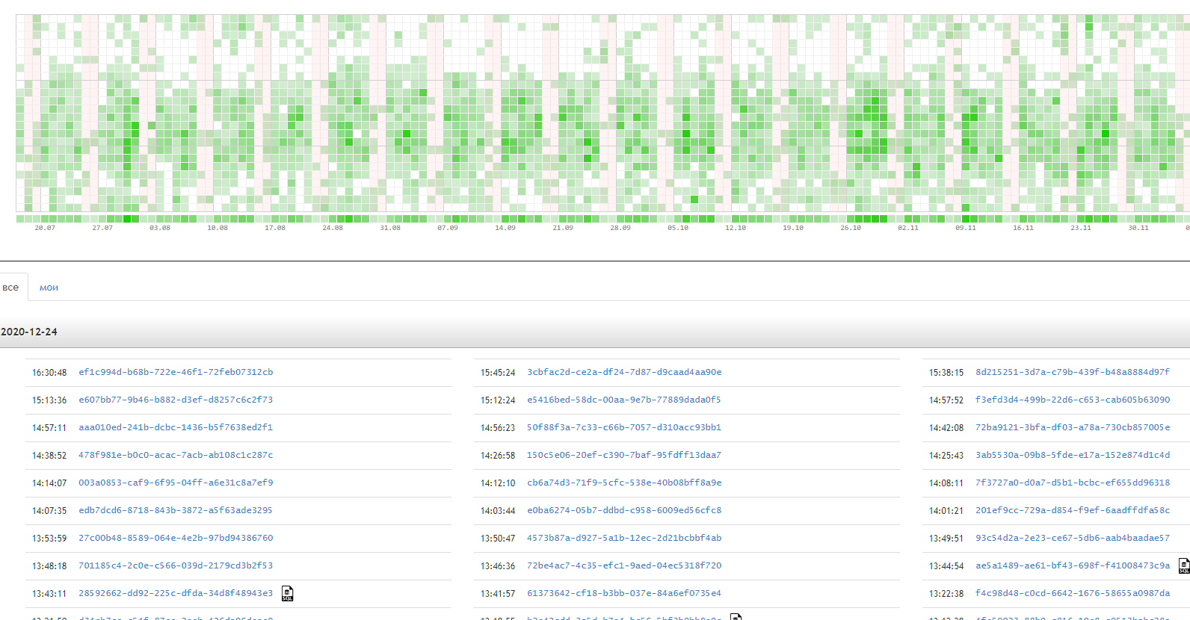This screenshot has height=620, width=1190.
Task: Open link 61373642-cf18-b3bb-037e-84a6ef0735e4
Action: tap(624, 593)
